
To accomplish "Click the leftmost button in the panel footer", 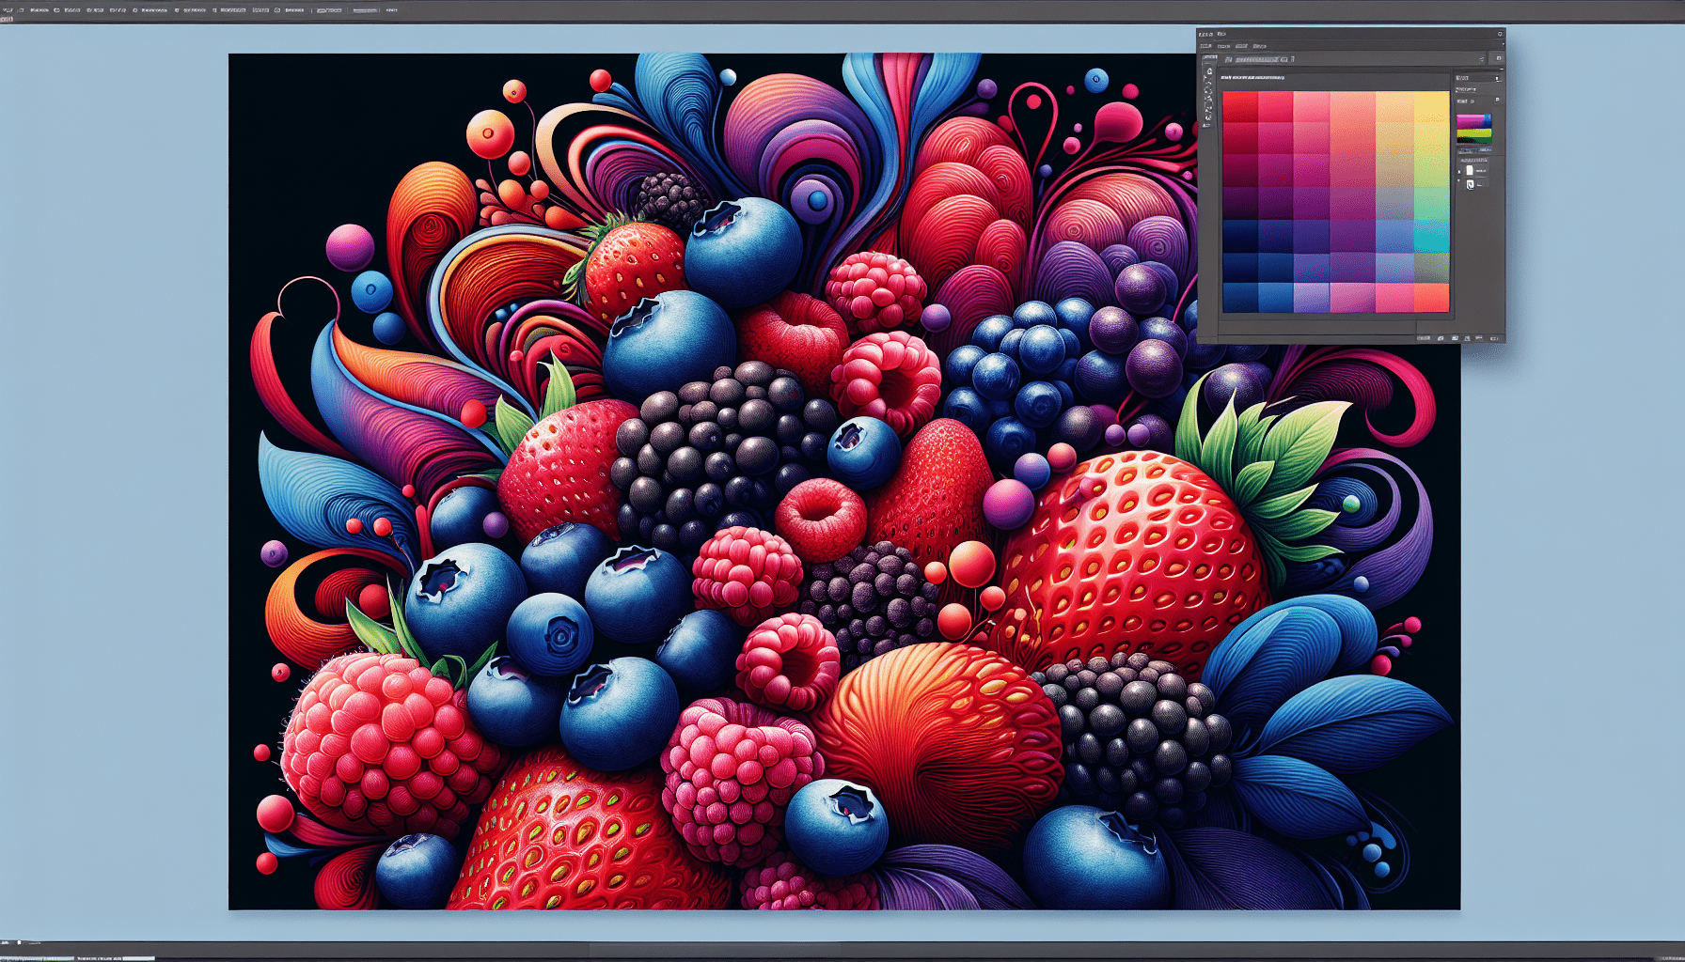I will 1424,338.
